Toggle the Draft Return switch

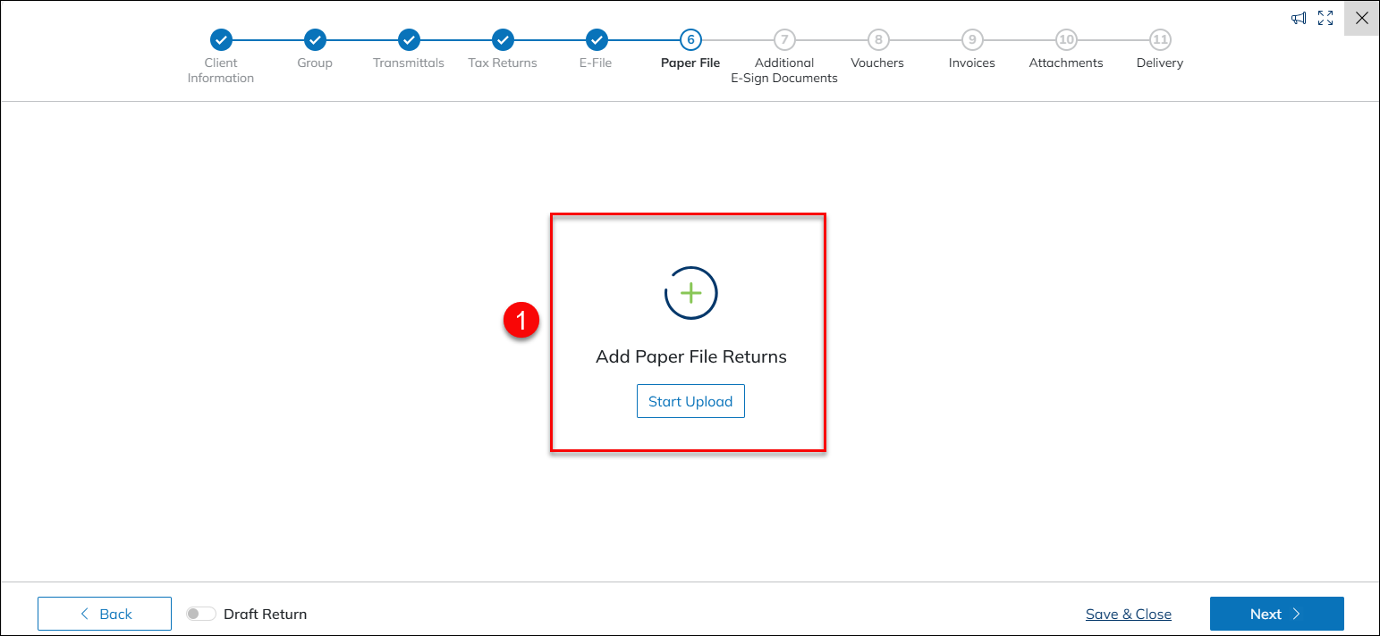pyautogui.click(x=201, y=614)
